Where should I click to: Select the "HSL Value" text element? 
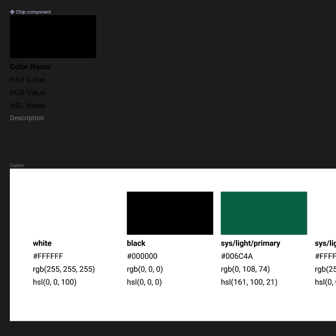coord(27,105)
